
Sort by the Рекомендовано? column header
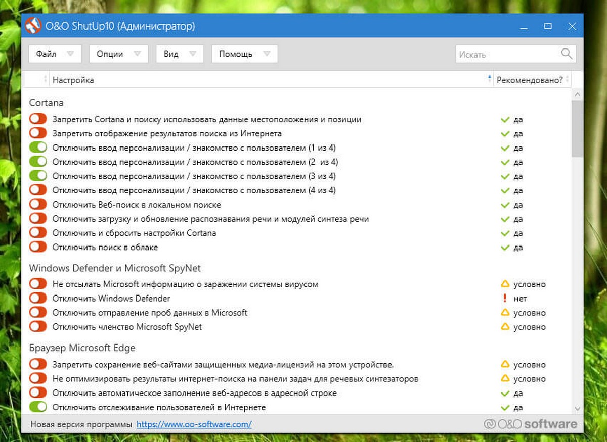coord(532,80)
